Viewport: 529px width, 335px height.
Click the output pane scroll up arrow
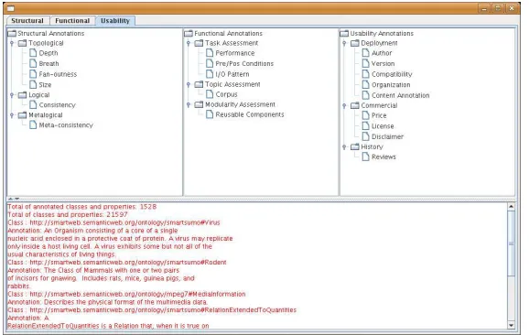[511, 206]
